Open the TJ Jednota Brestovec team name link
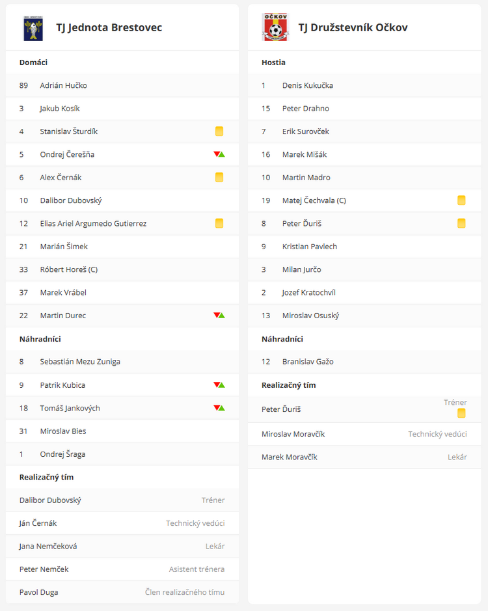Image resolution: width=488 pixels, height=611 pixels. (109, 27)
